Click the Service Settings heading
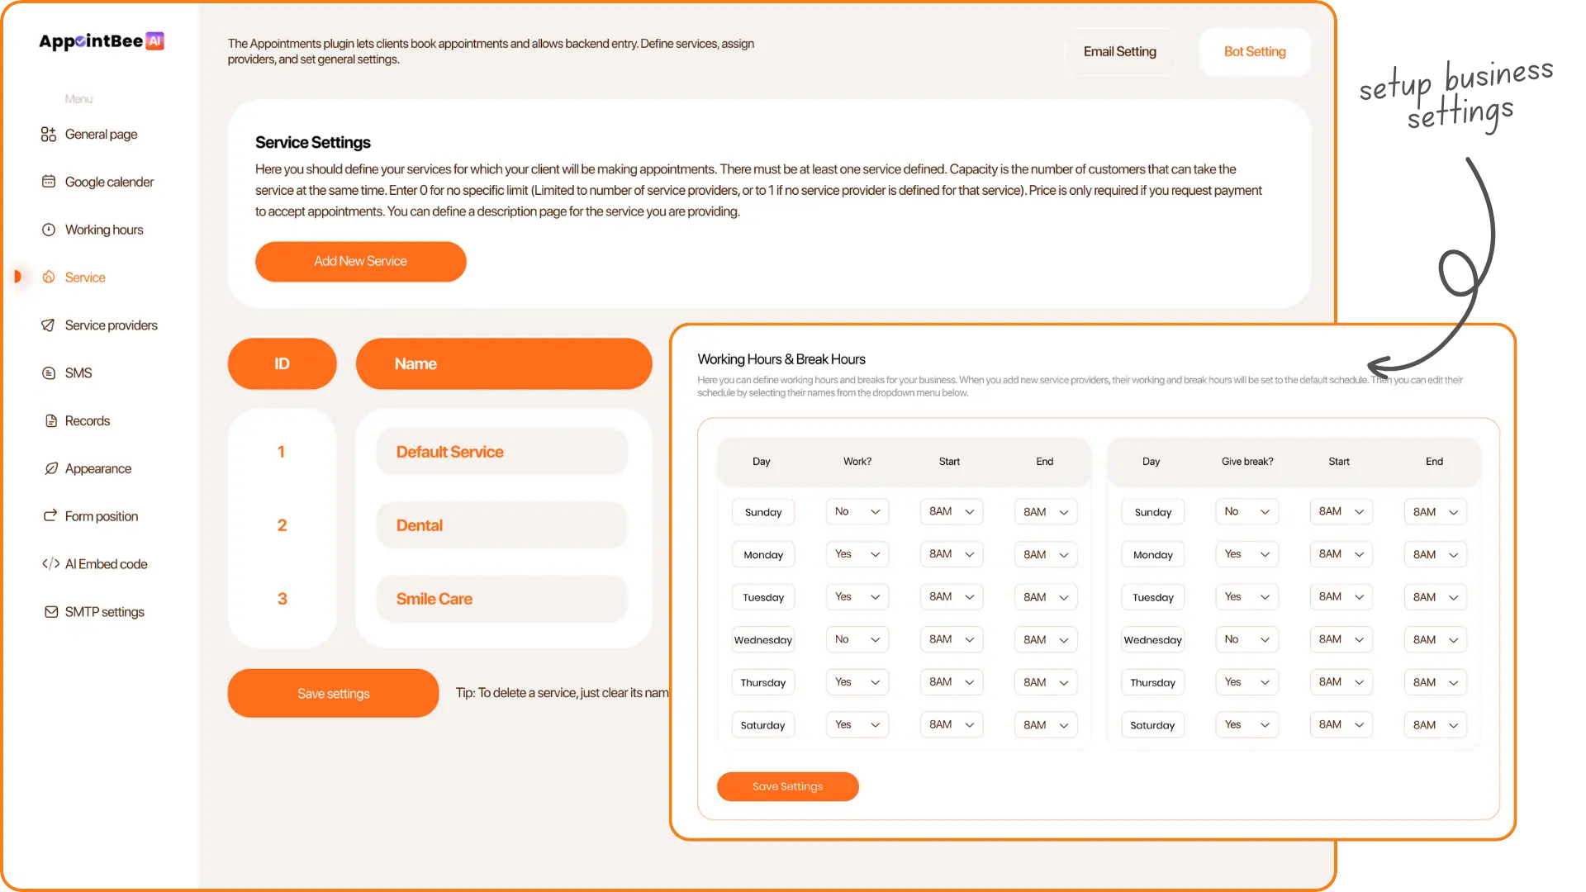The image size is (1586, 892). pos(313,142)
